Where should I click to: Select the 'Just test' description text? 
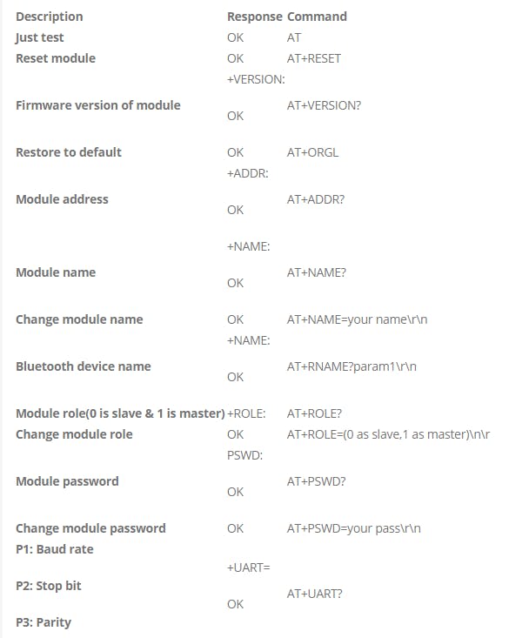[x=40, y=37]
